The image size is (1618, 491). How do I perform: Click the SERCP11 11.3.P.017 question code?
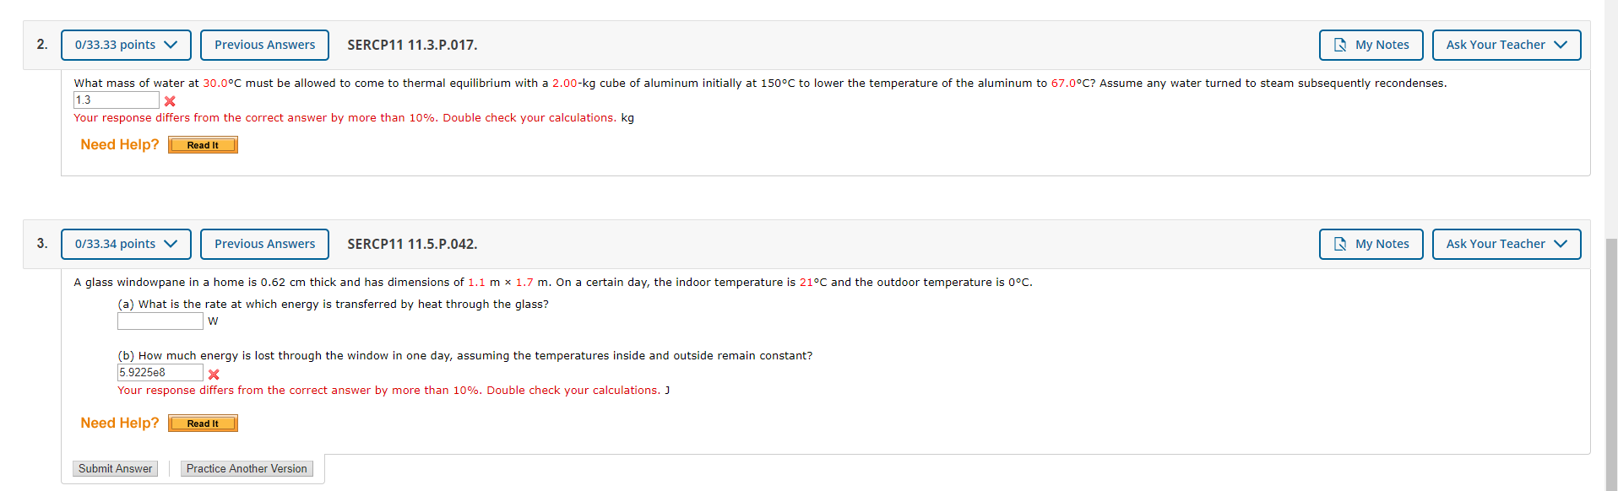pos(412,45)
